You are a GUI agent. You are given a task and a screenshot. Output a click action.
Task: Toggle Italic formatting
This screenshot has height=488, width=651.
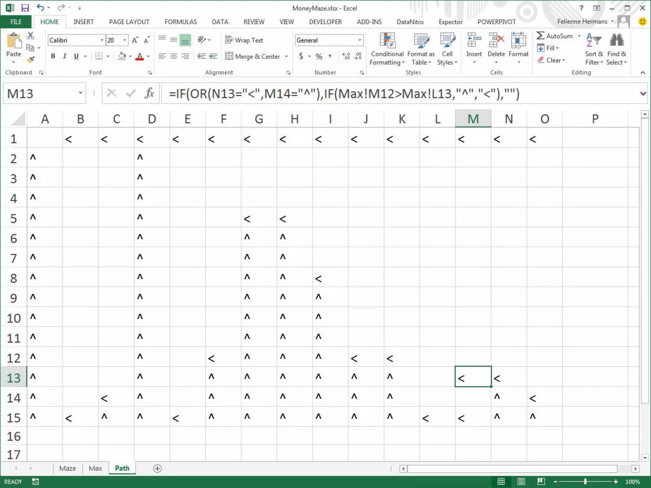pos(65,57)
